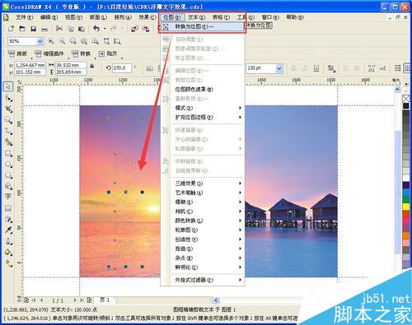Click the 排版 toolbar button

[x=18, y=53]
